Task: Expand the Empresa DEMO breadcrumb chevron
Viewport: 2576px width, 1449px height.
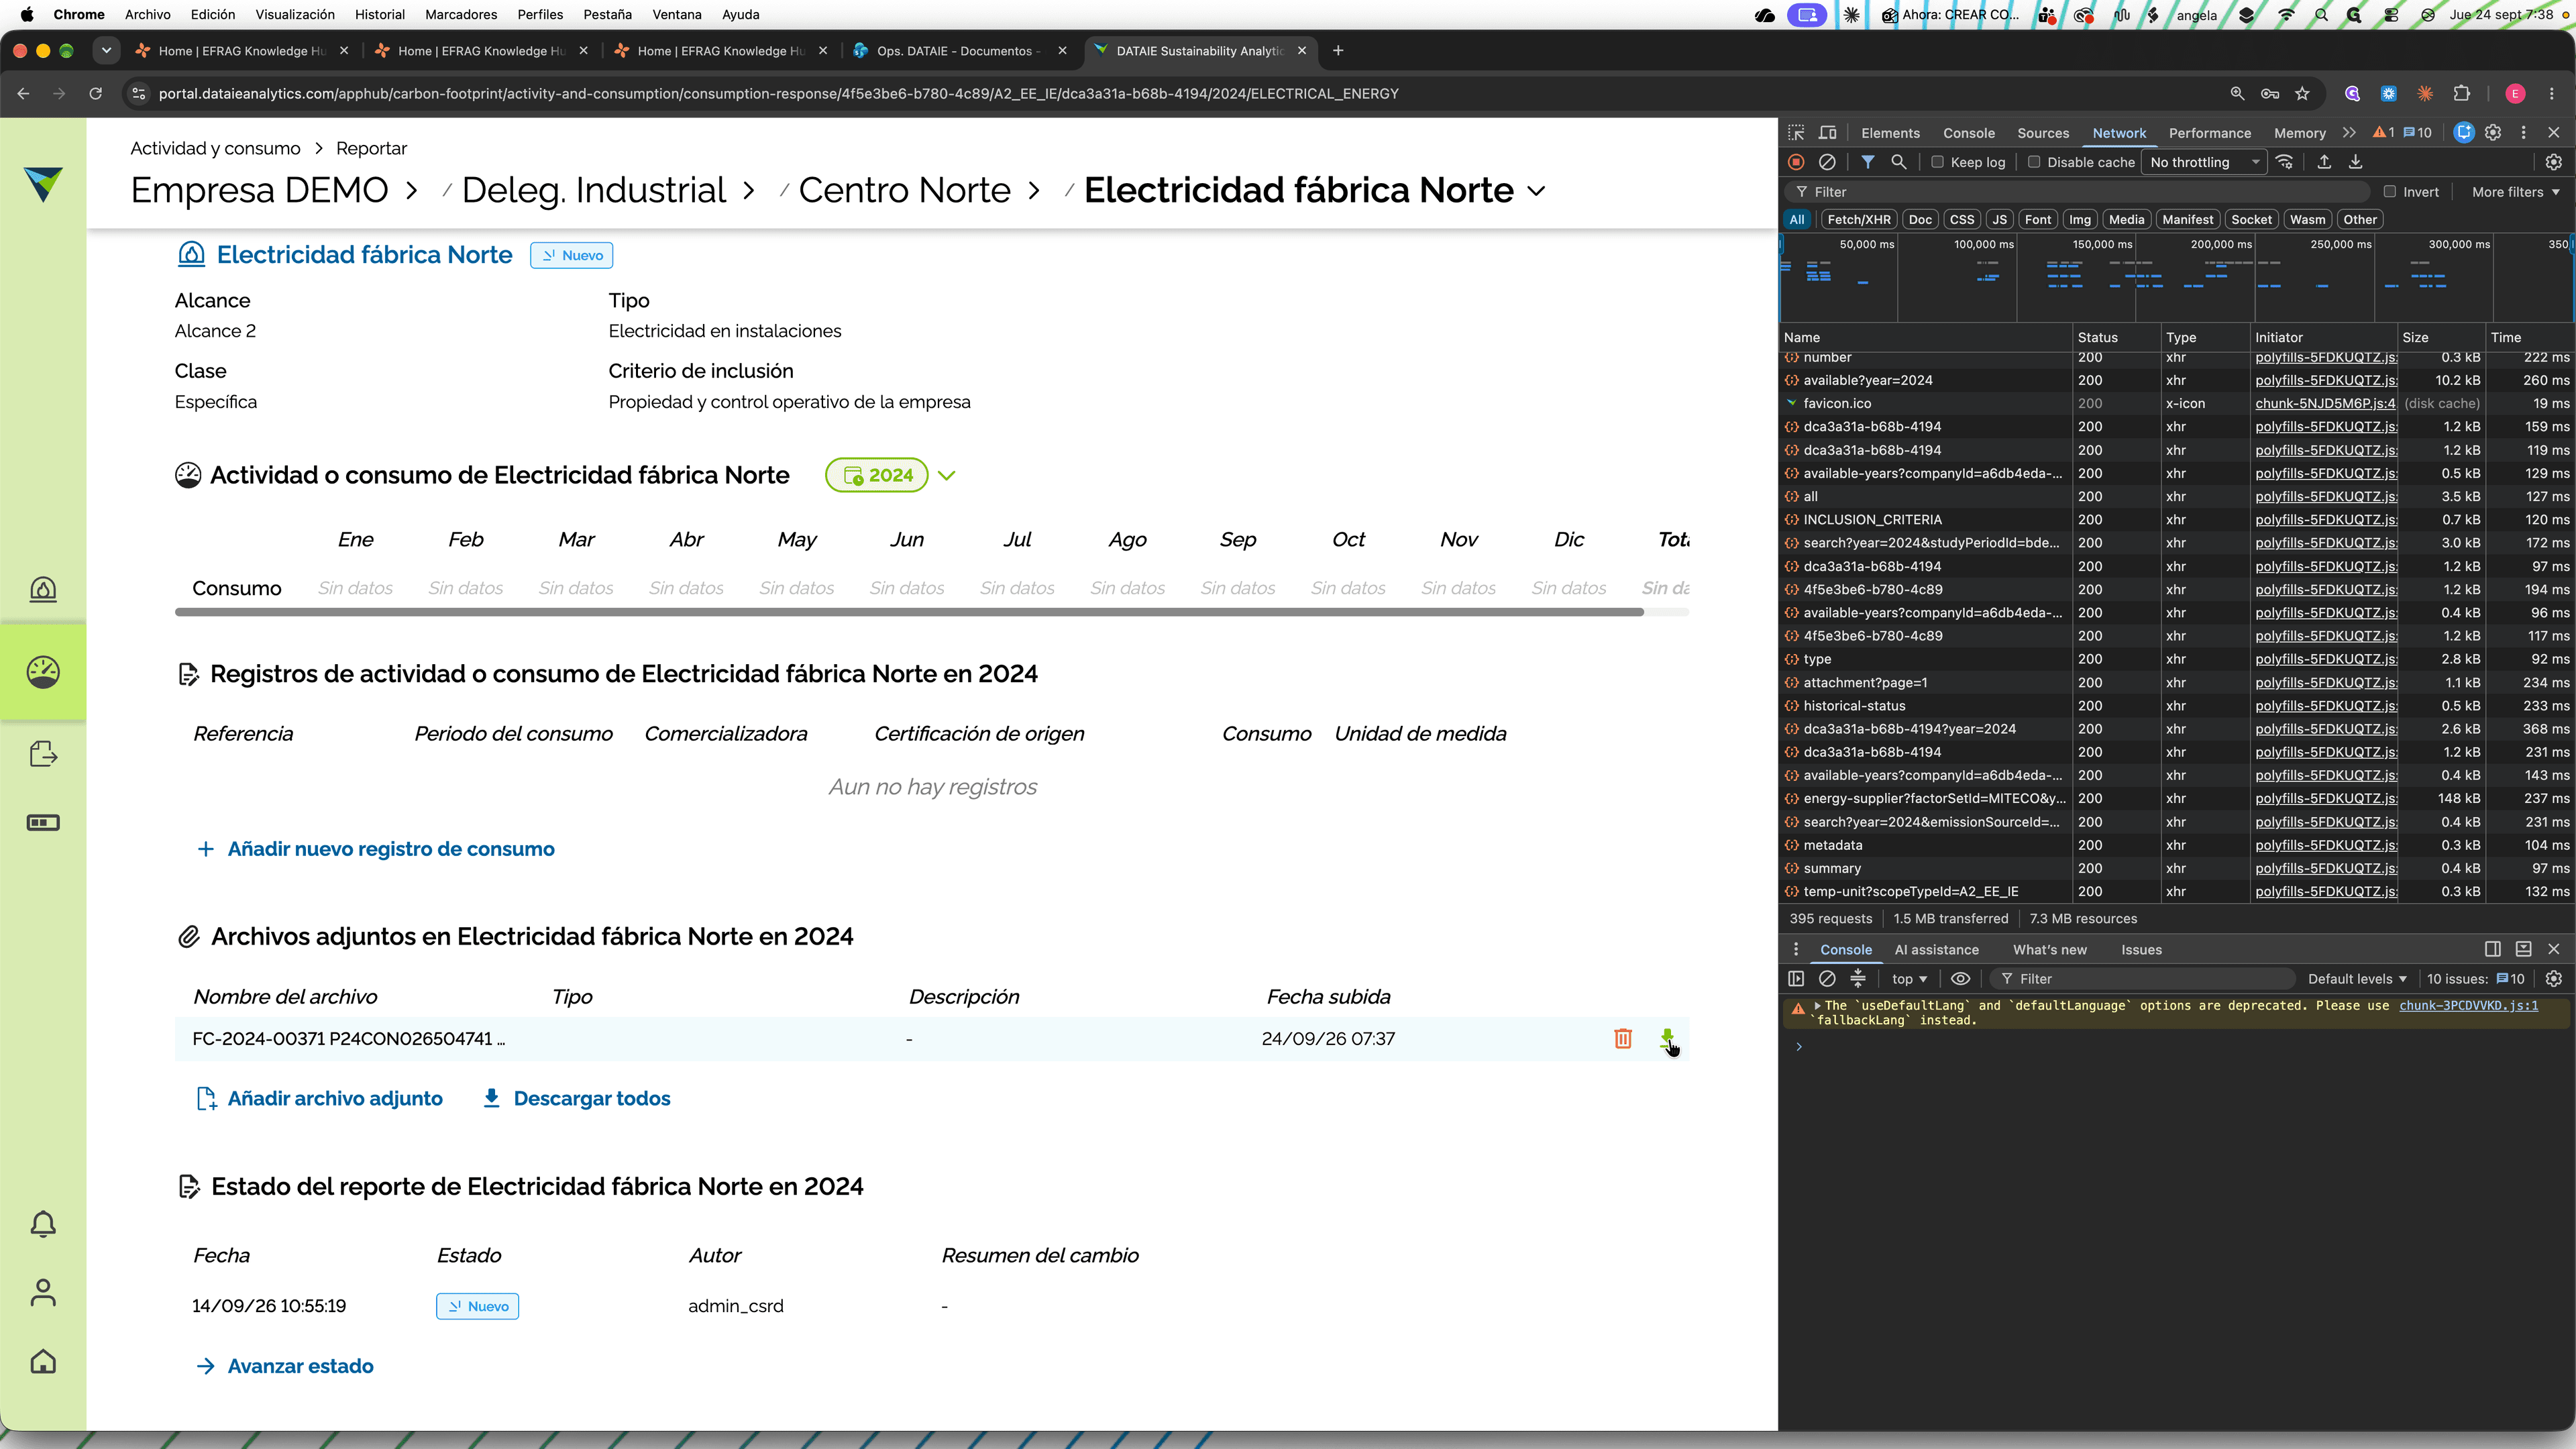Action: click(411, 190)
